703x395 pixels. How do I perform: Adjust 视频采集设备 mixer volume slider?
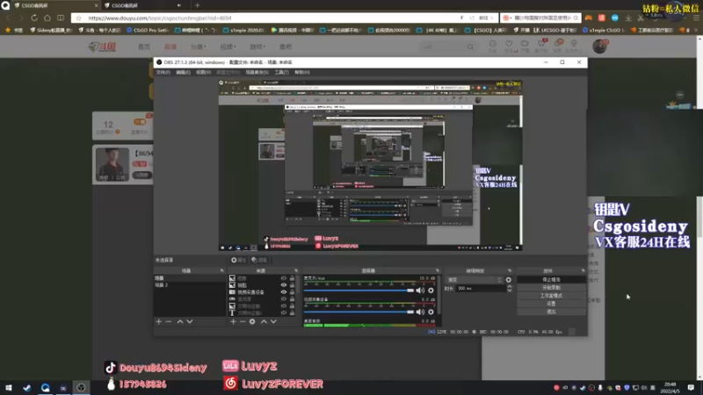[359, 312]
